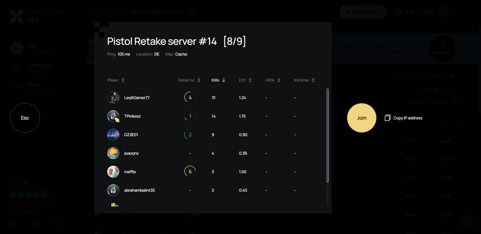Screen dimensions: 481x234
Task: Open the Store section icon
Action: [16, 87]
